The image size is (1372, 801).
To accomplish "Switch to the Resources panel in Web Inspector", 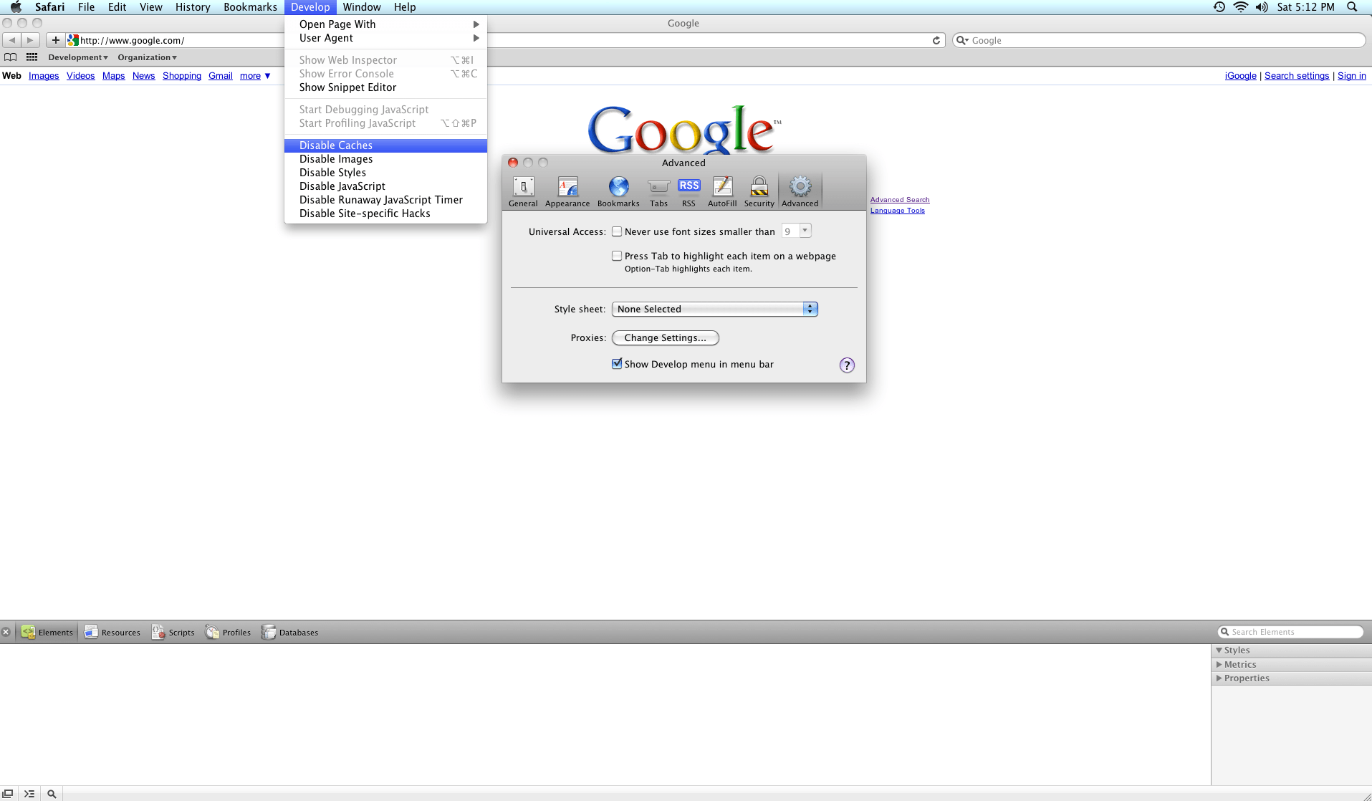I will tap(112, 632).
